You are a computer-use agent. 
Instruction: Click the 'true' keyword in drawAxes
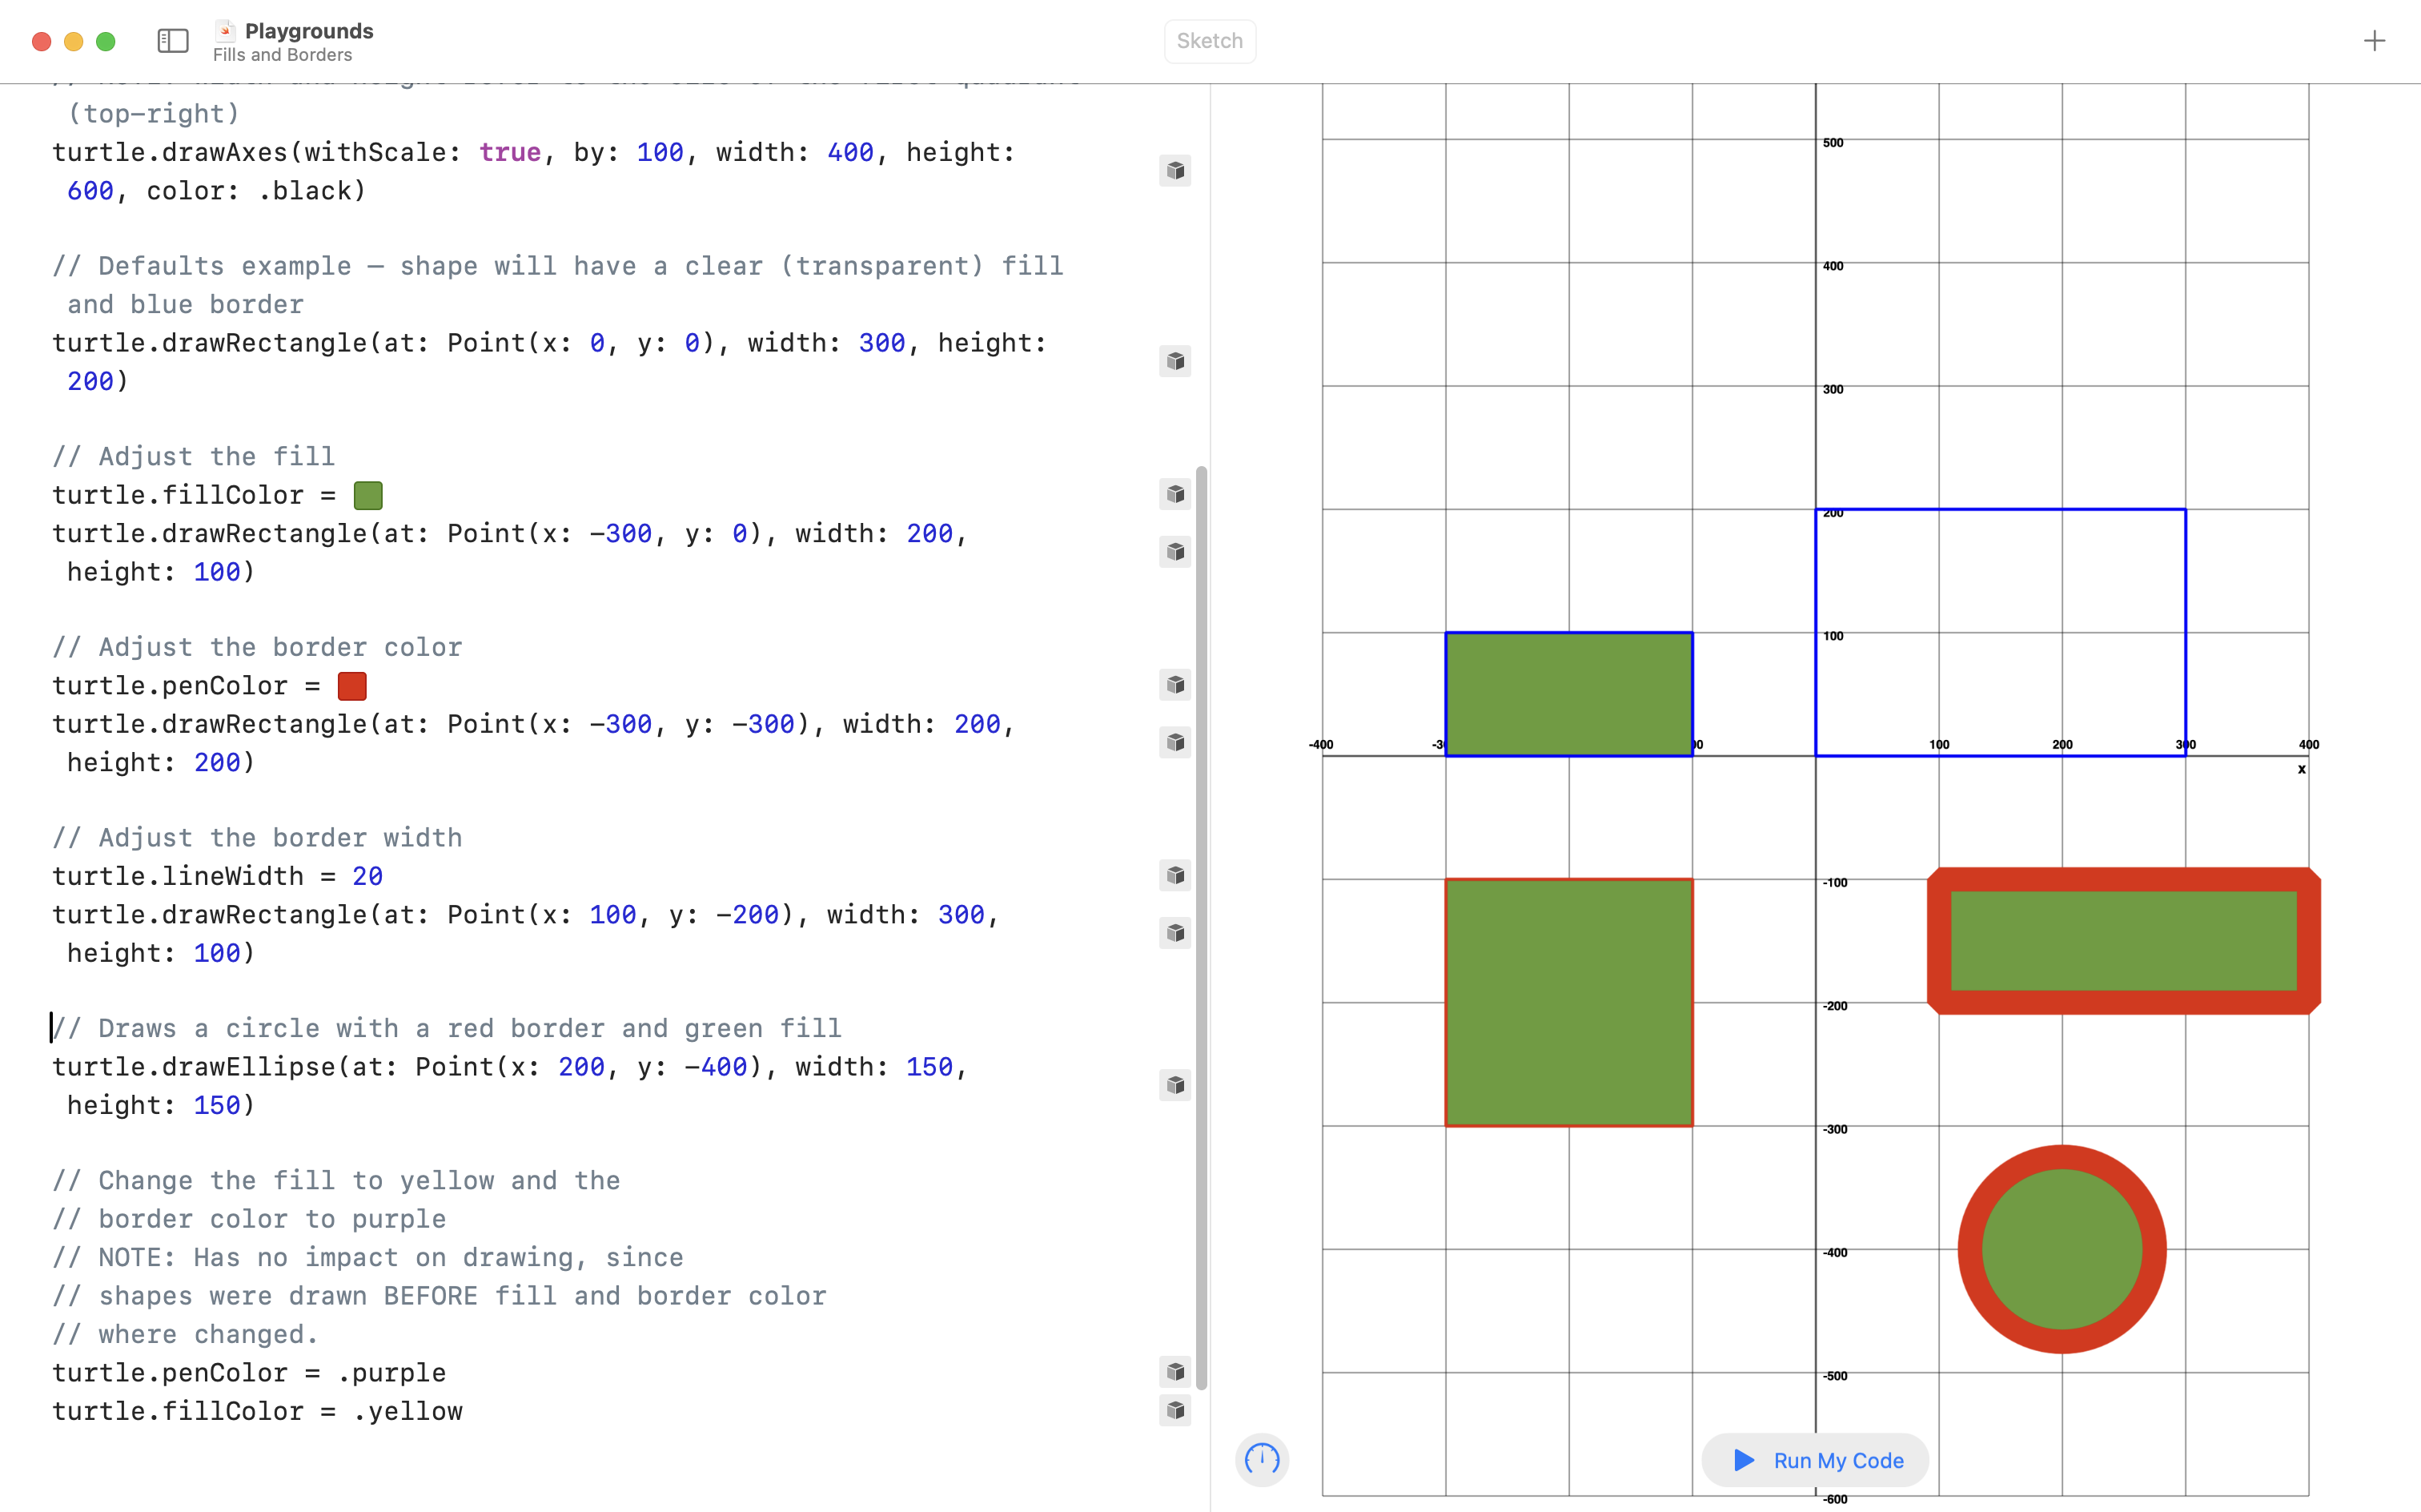tap(510, 153)
